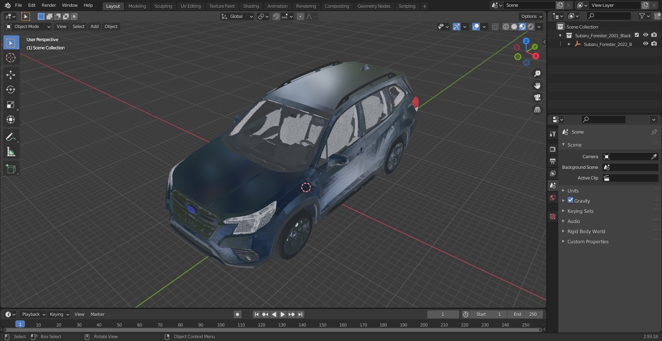This screenshot has width=662, height=341.
Task: Open the File menu
Action: click(18, 5)
